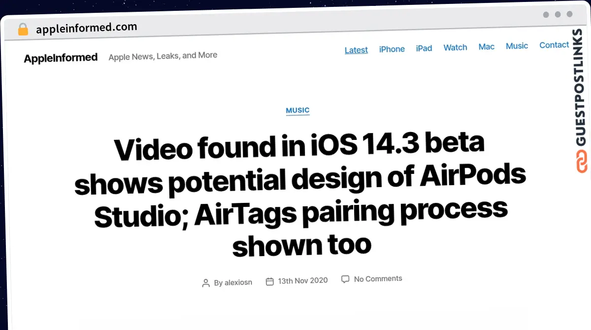This screenshot has height=330, width=591.
Task: Open the Latest navigation section
Action: click(356, 50)
